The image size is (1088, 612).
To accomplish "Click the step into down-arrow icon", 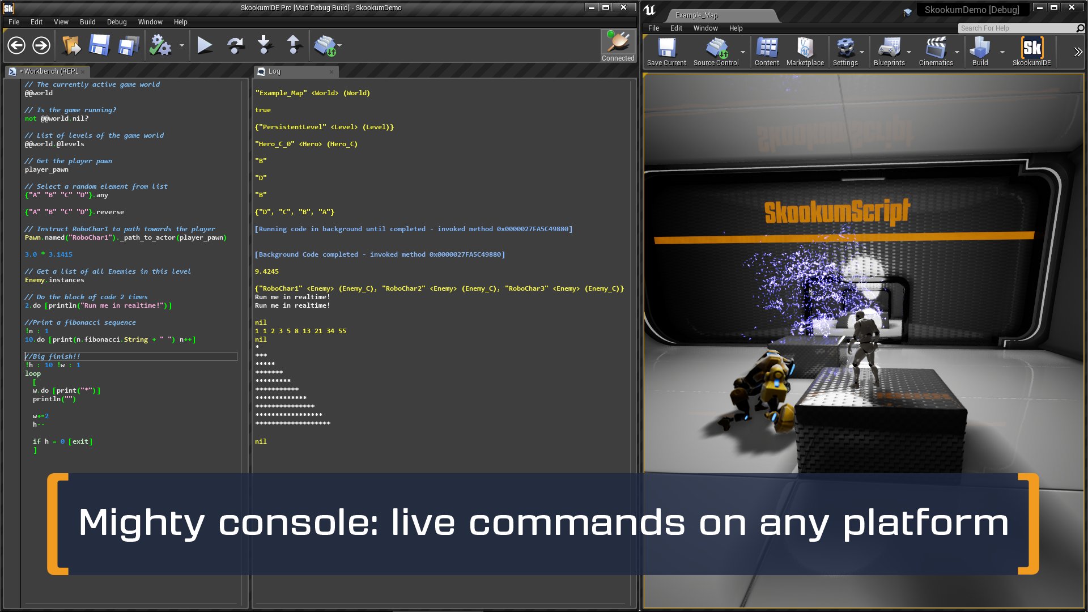I will pyautogui.click(x=264, y=45).
